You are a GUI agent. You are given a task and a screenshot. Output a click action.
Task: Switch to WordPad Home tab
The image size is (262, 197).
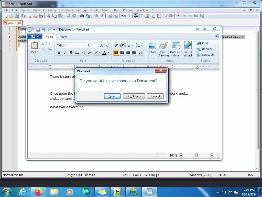tap(49, 37)
